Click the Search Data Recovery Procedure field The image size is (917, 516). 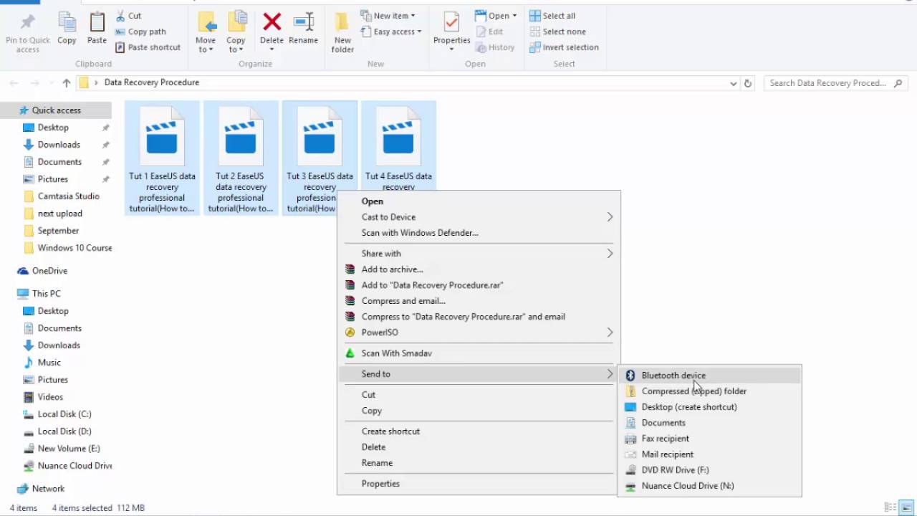click(835, 83)
